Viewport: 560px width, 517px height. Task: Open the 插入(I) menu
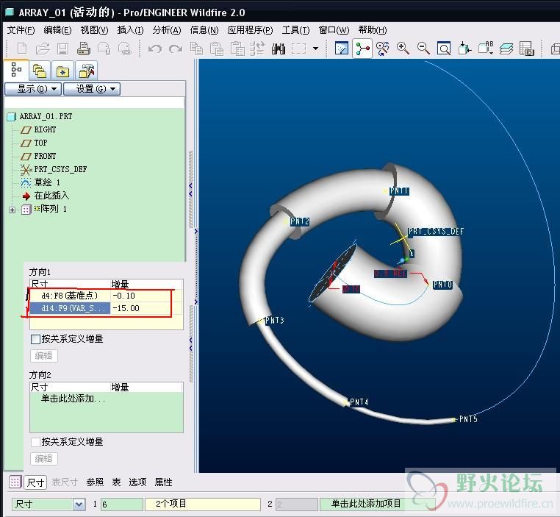click(130, 30)
